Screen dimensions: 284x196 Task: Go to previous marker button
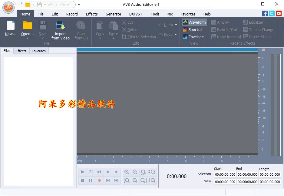point(108,181)
